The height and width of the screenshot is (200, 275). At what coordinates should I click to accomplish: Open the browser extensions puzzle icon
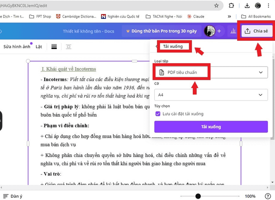point(231,6)
